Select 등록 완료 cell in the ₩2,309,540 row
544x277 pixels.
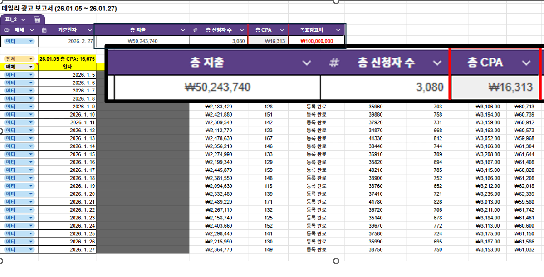click(316, 122)
